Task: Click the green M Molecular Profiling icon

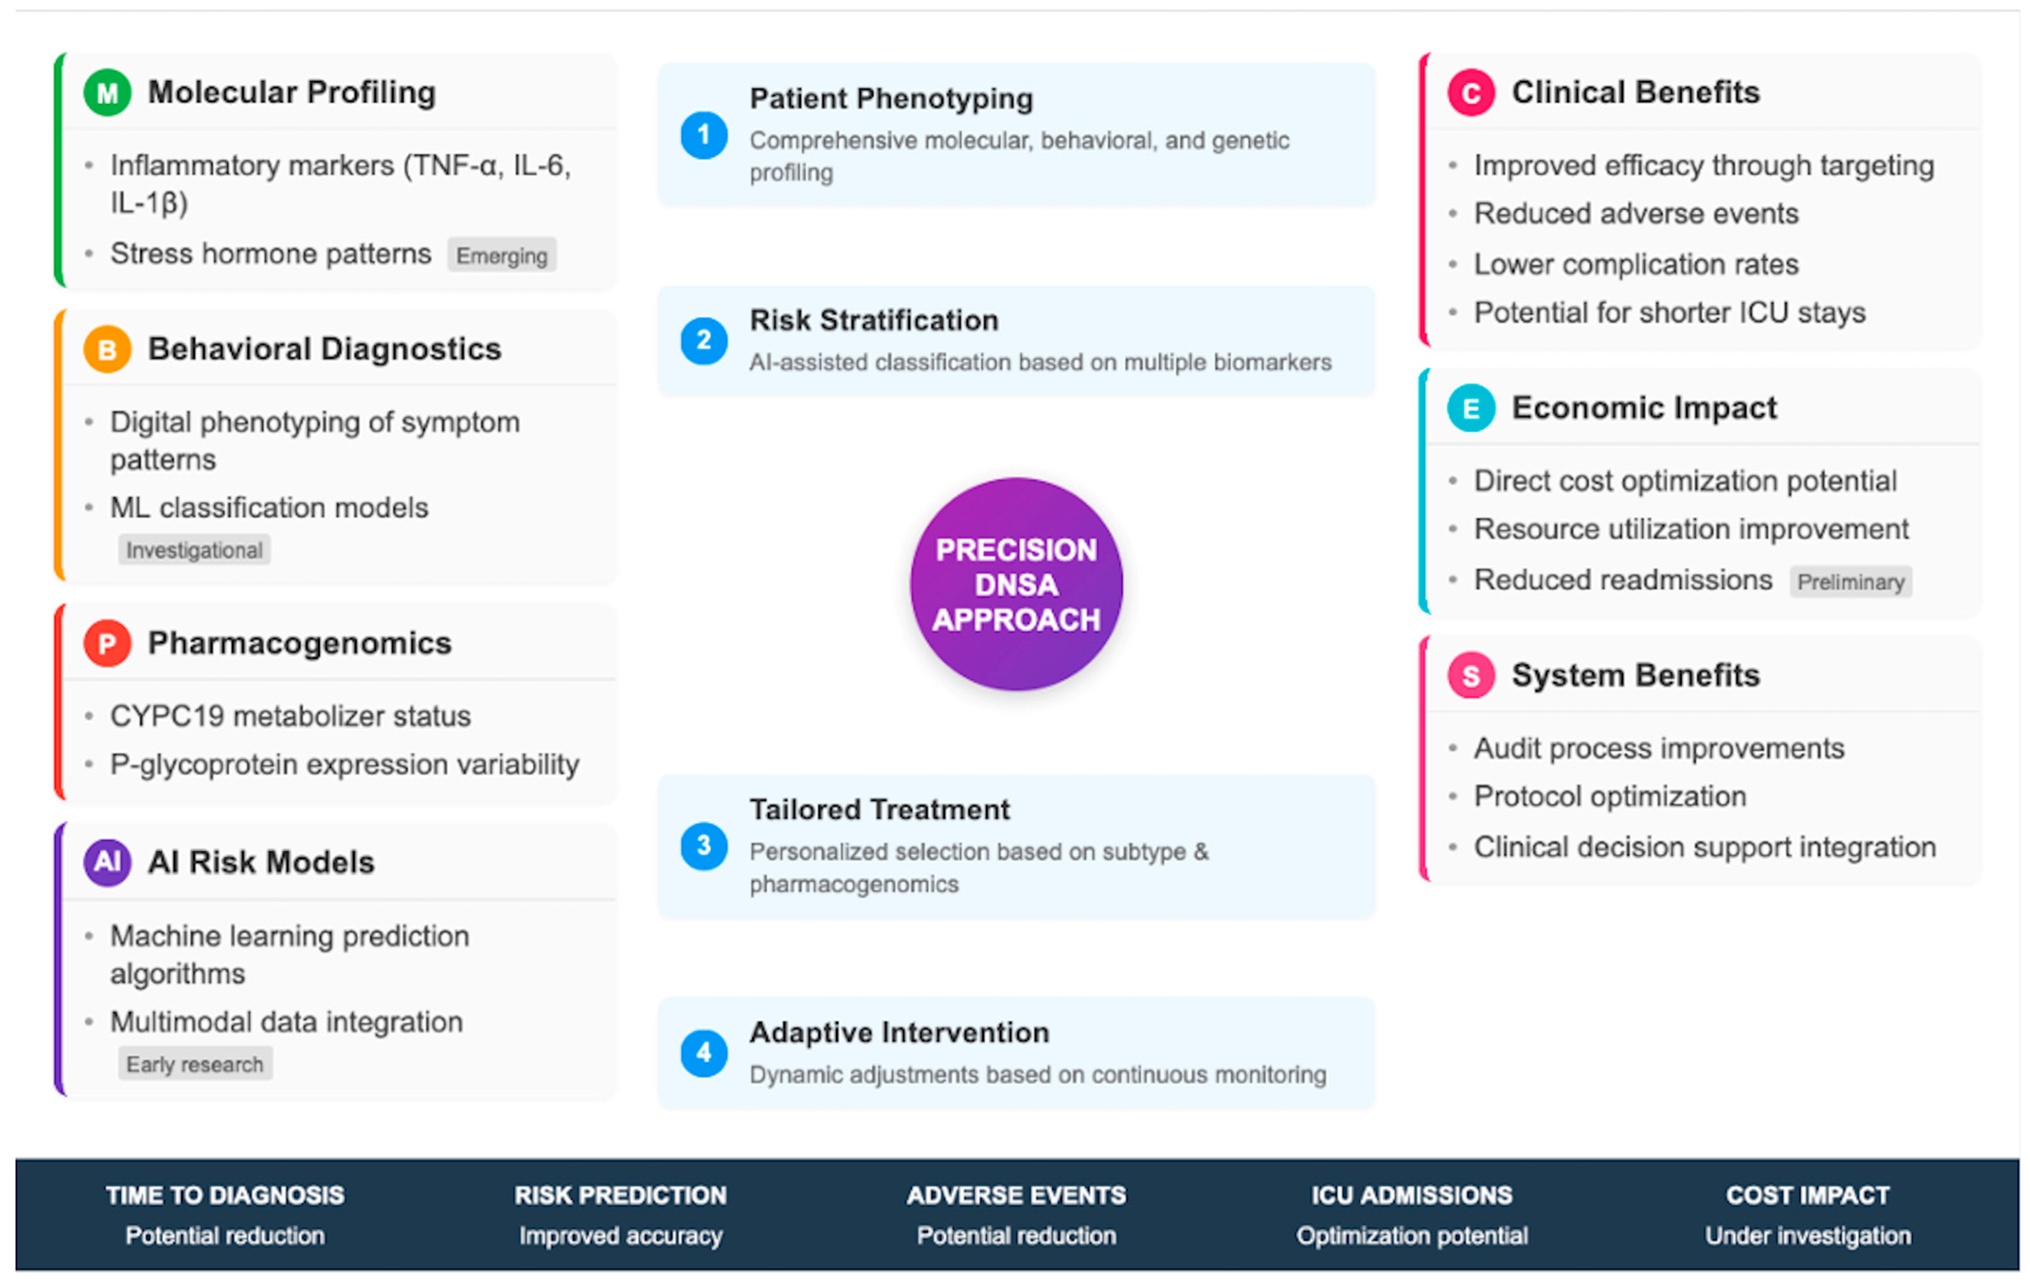Action: point(107,93)
